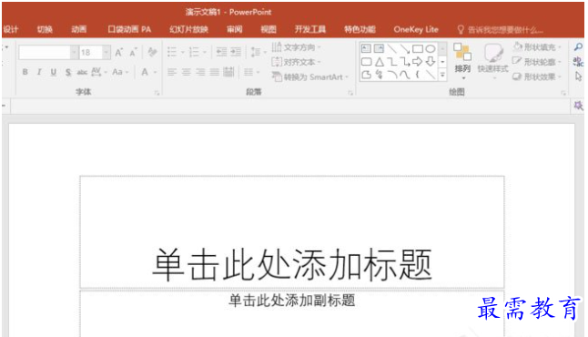Select the elbow arrow connector shape
The height and width of the screenshot is (337, 588).
[405, 62]
